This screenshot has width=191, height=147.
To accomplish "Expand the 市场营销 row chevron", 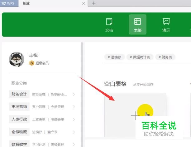I will pyautogui.click(x=74, y=107).
